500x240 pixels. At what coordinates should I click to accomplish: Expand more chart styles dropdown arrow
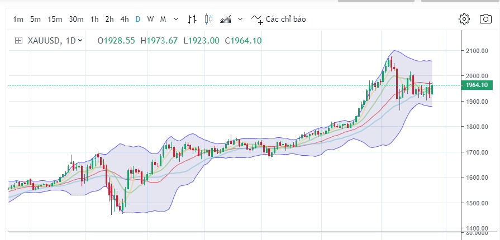(x=240, y=19)
